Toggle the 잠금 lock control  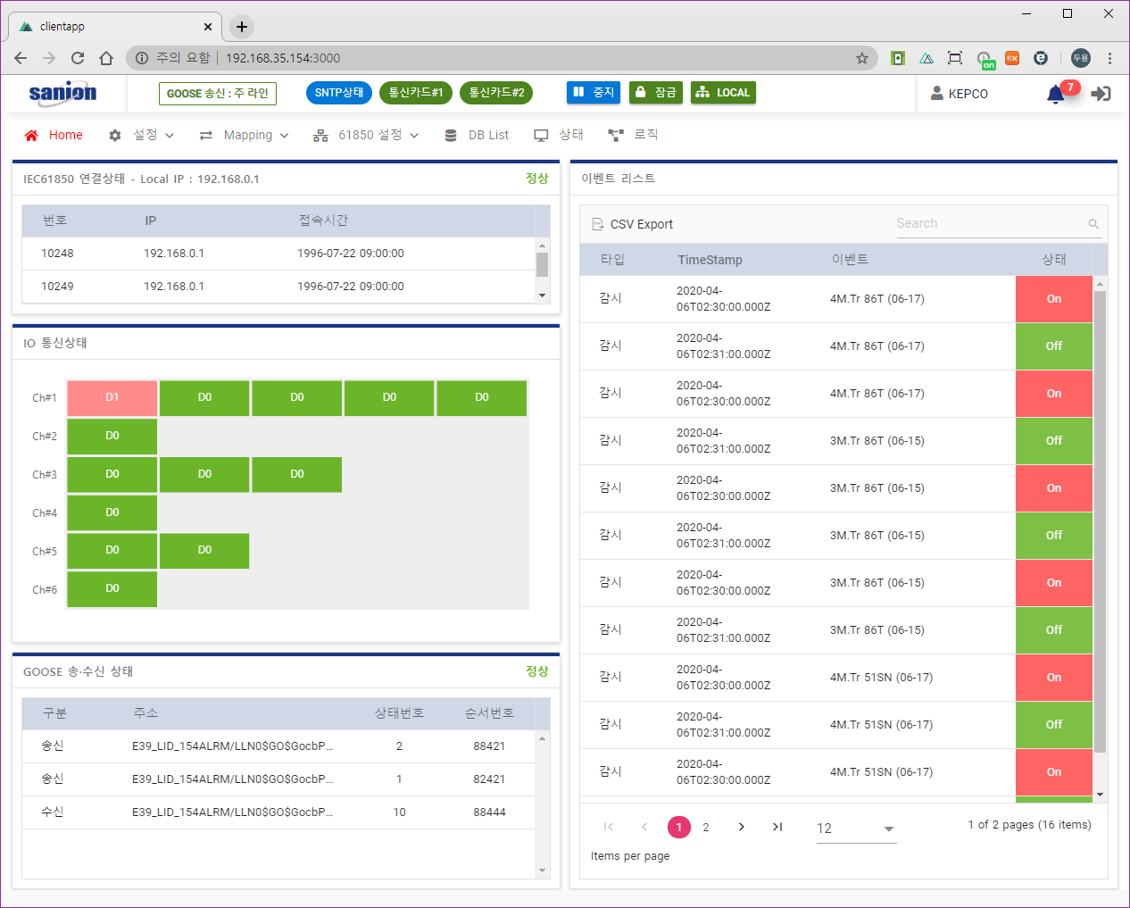point(656,91)
